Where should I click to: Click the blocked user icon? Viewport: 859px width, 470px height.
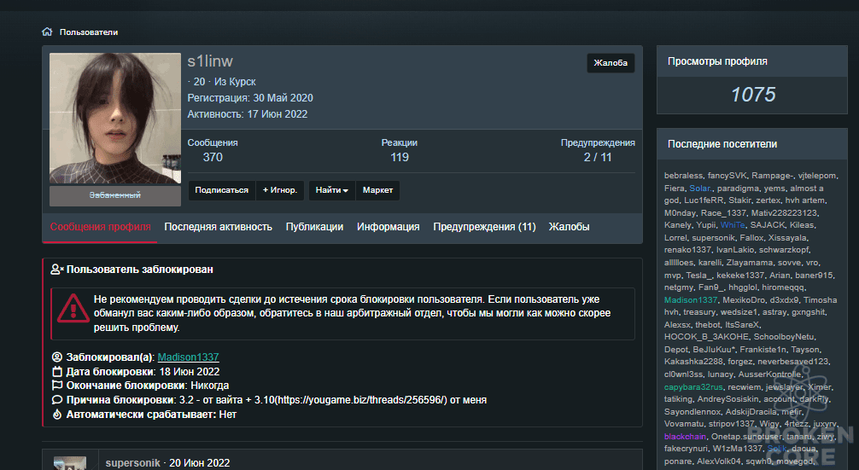[x=57, y=270]
